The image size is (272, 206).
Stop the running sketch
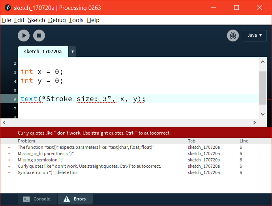pos(39,36)
